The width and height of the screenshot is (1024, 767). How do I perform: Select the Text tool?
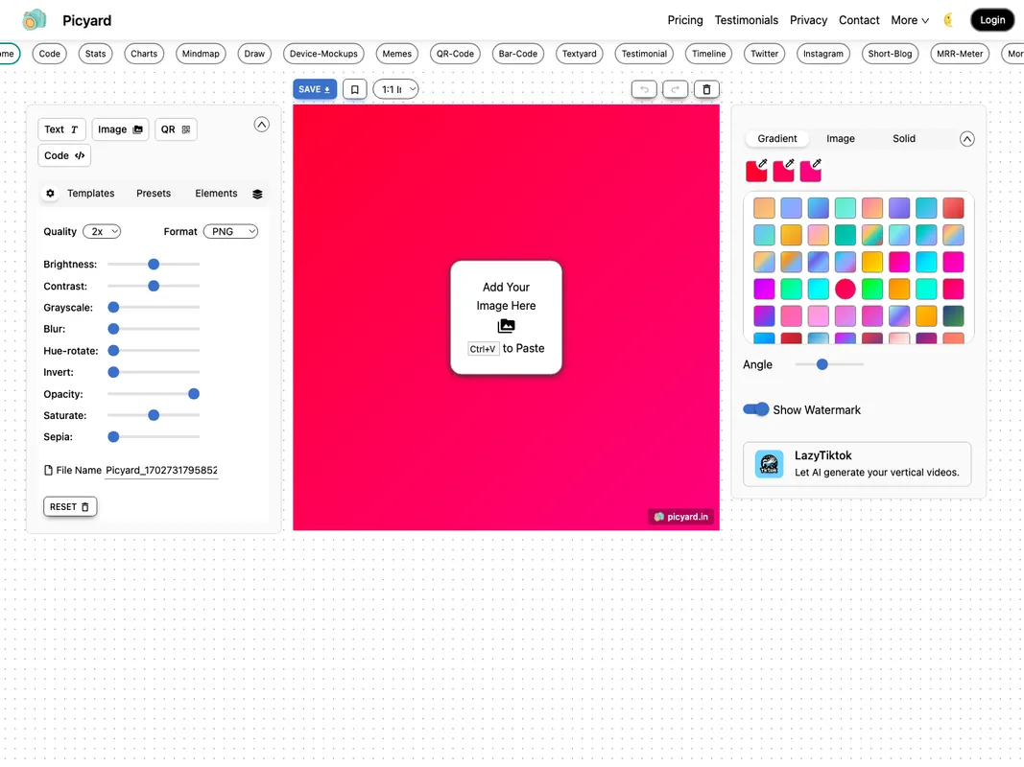pyautogui.click(x=60, y=128)
